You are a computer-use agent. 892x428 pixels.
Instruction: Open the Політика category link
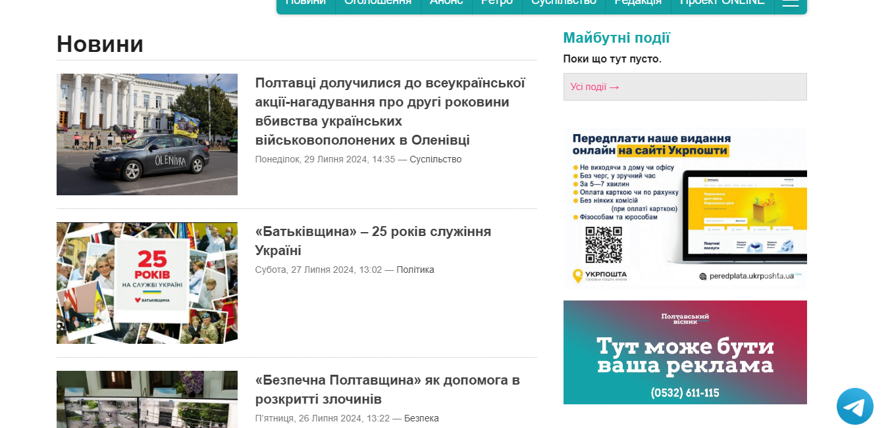pyautogui.click(x=415, y=270)
